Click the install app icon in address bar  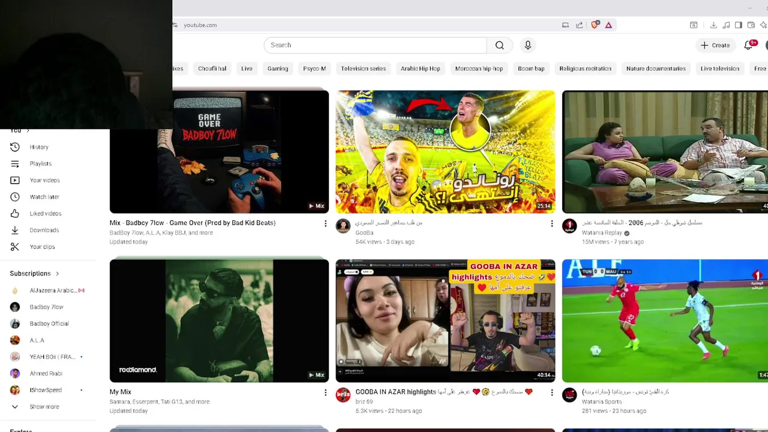[565, 25]
